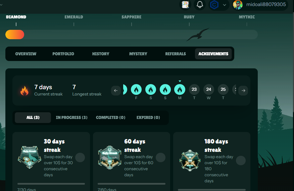This screenshot has height=191, width=294.
Task: Select the Achievements tab
Action: [213, 54]
